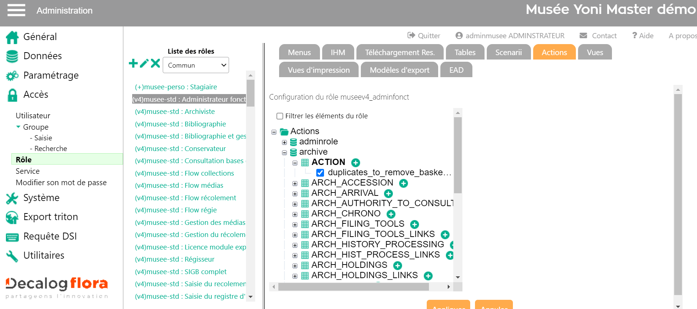Click Modifier son mot de passe

tap(61, 183)
